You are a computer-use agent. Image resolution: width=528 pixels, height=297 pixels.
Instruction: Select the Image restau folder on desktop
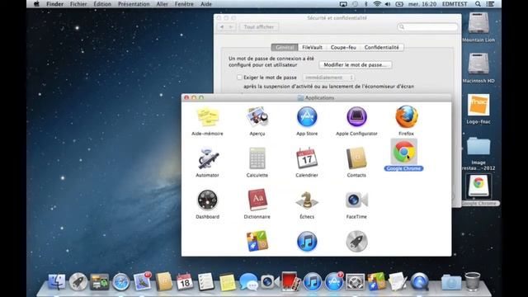[x=478, y=147]
